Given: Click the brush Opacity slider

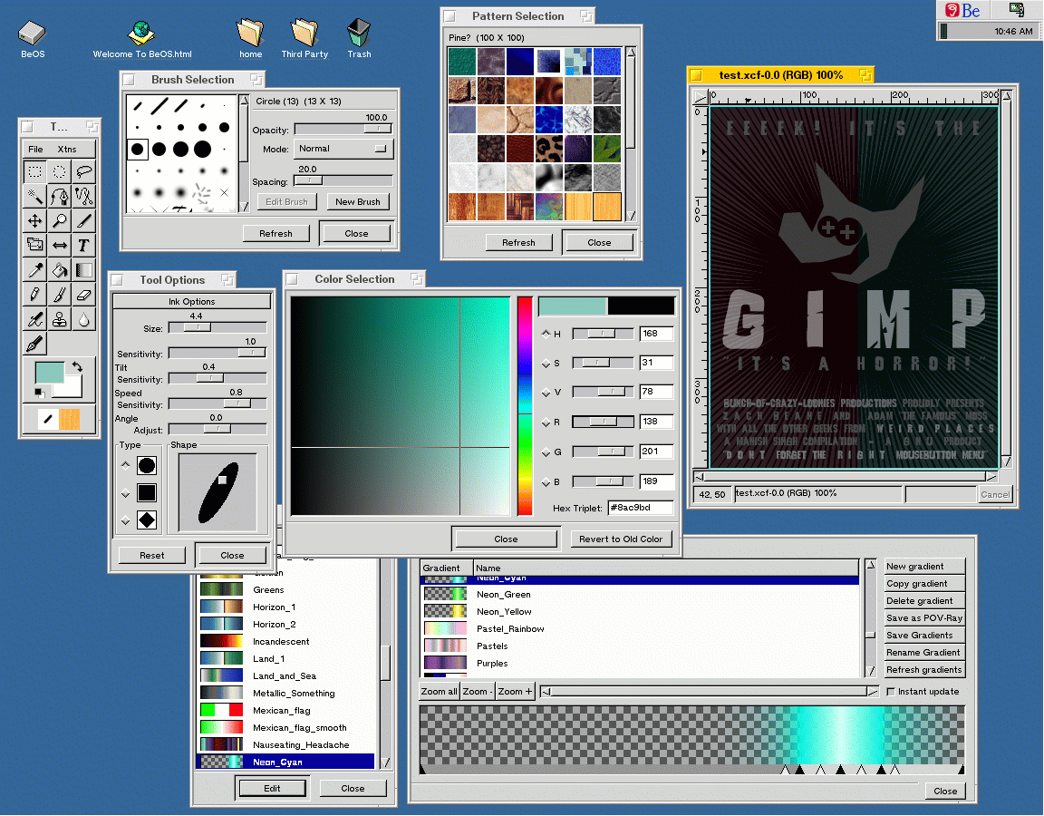Looking at the screenshot, I should (343, 130).
